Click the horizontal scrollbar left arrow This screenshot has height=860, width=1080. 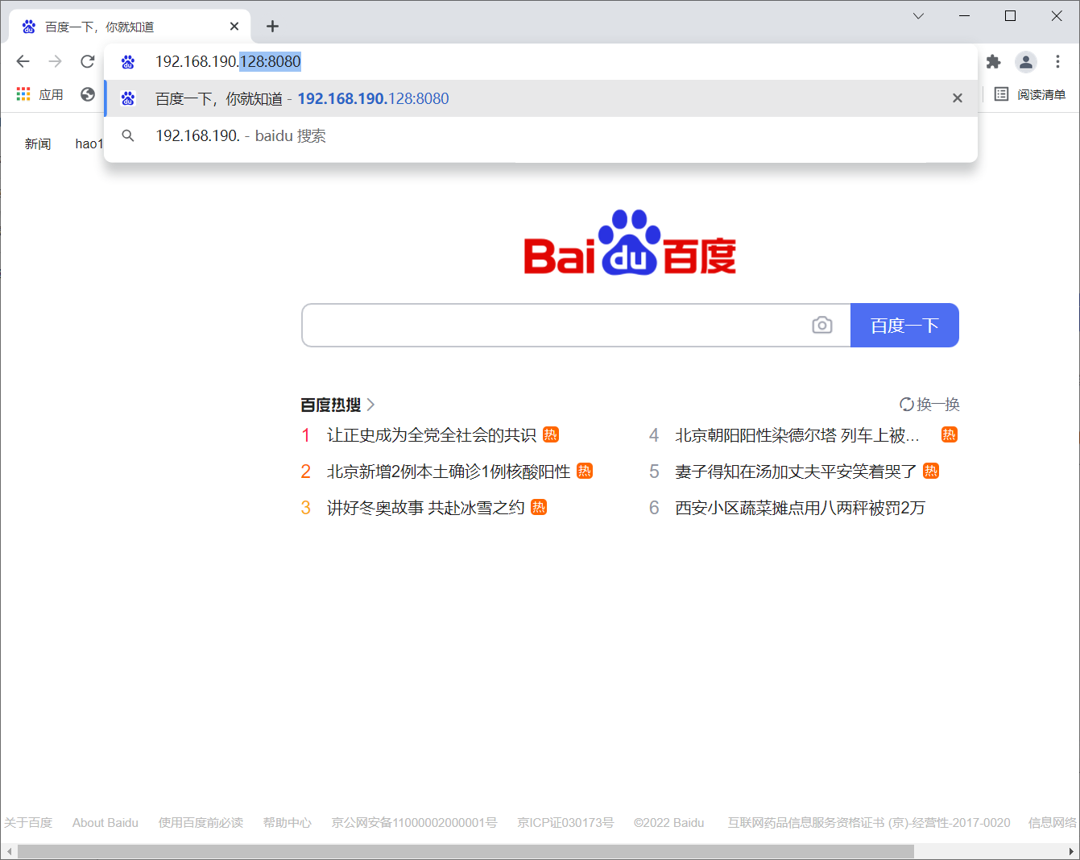tap(9, 852)
